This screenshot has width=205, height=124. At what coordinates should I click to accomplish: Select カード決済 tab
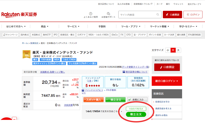(169, 35)
